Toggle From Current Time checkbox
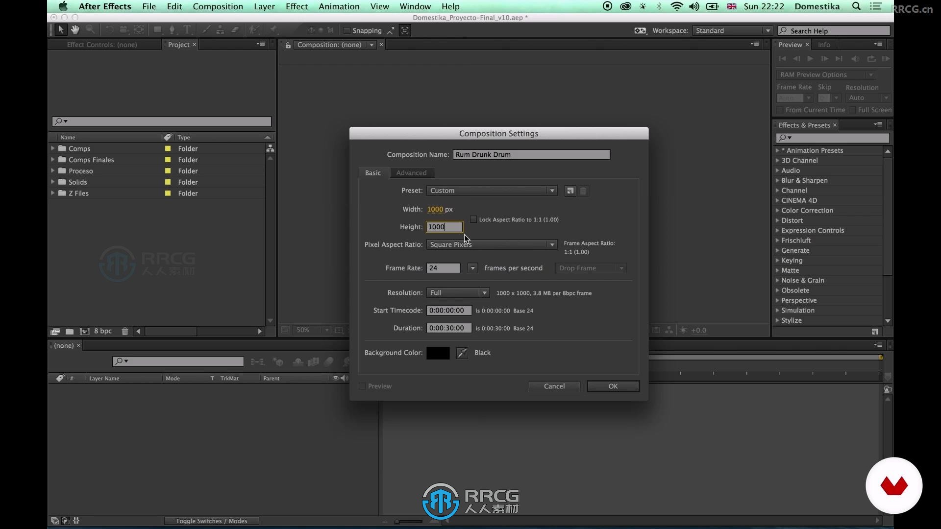The image size is (941, 529). click(x=780, y=110)
